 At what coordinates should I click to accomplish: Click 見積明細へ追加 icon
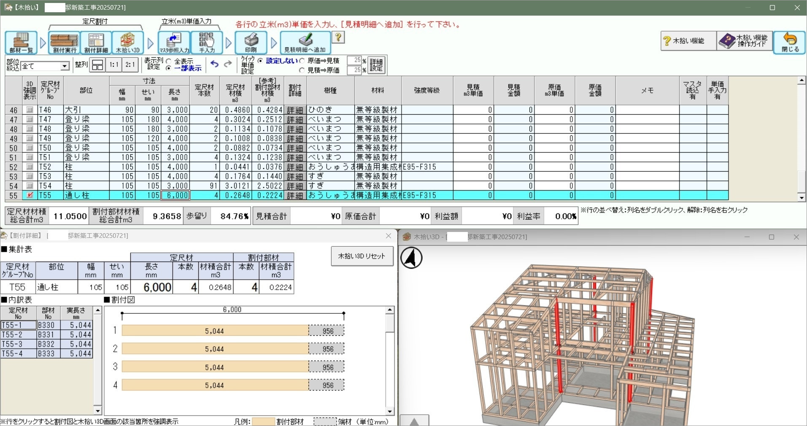305,43
